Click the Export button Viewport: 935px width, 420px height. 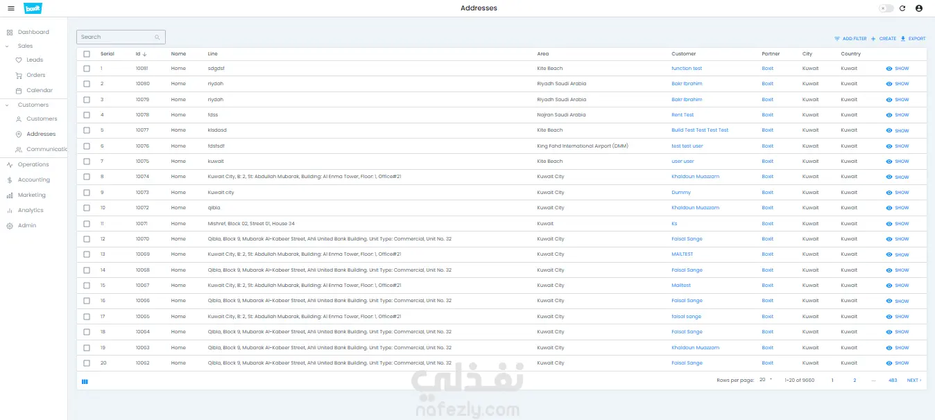[913, 39]
